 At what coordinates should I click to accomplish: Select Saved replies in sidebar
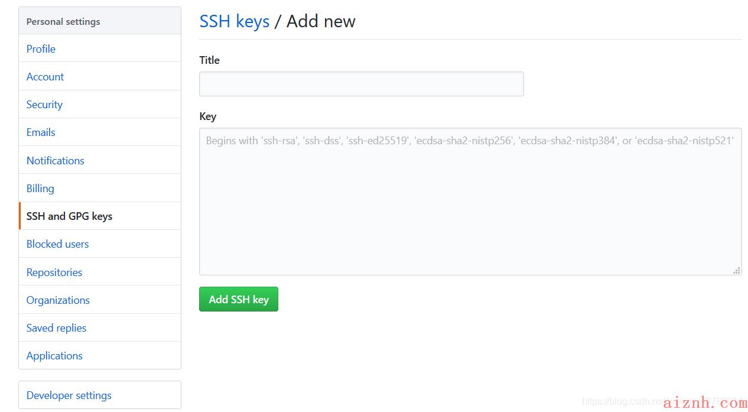pos(100,327)
